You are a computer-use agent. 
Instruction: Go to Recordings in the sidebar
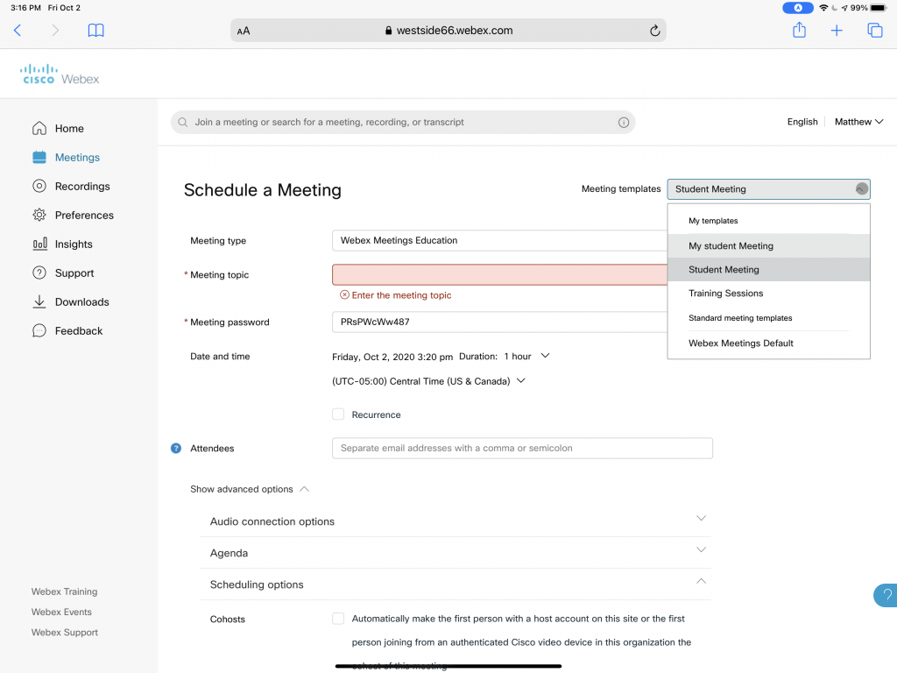coord(82,186)
